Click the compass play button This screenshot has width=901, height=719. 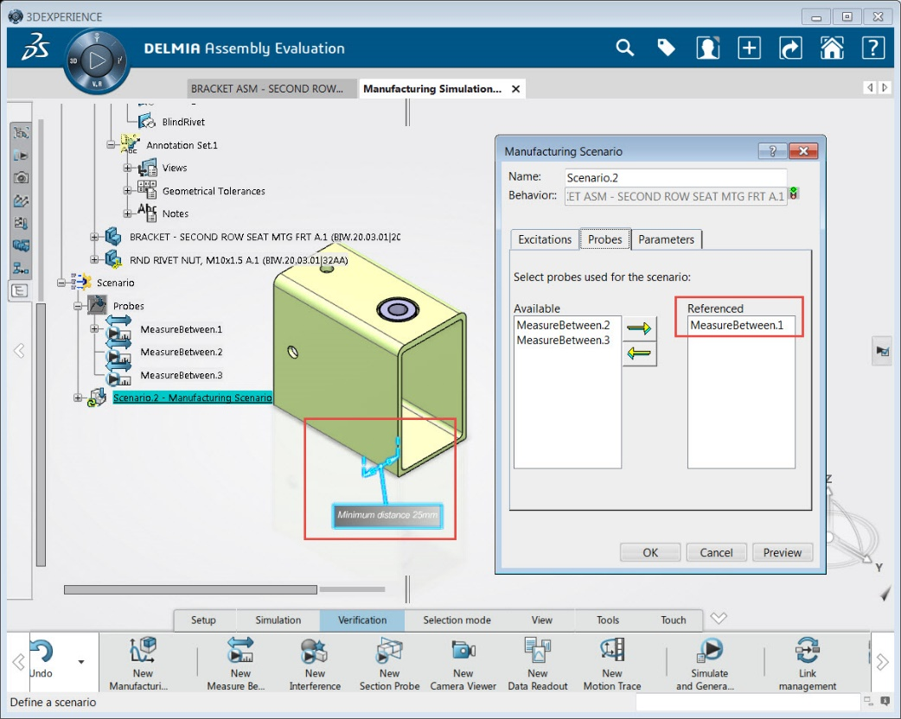click(97, 60)
